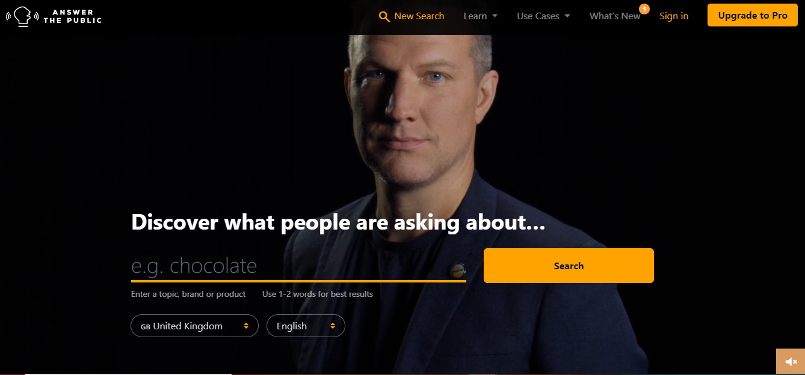Click the video progress bar at the bottom edge
The width and height of the screenshot is (805, 375).
[402, 373]
